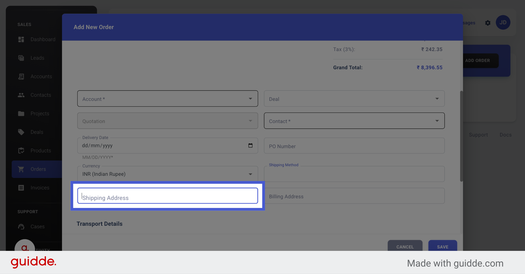Navigate to the Deals section
The height and width of the screenshot is (274, 525).
coord(21,132)
